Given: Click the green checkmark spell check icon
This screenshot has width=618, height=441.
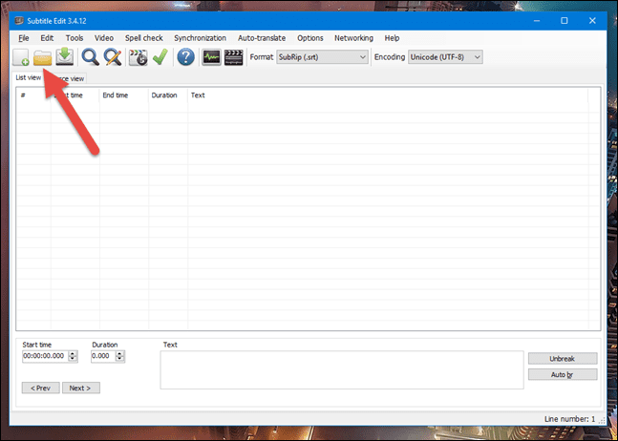Looking at the screenshot, I should click(160, 57).
